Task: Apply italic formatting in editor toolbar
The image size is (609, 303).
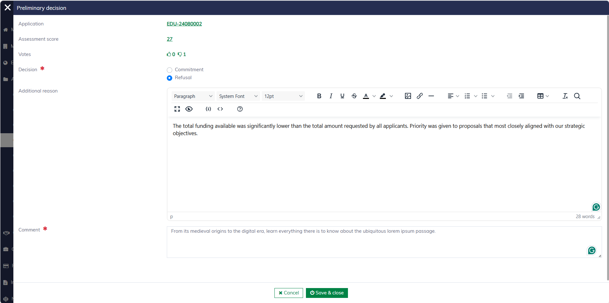Action: [x=331, y=96]
